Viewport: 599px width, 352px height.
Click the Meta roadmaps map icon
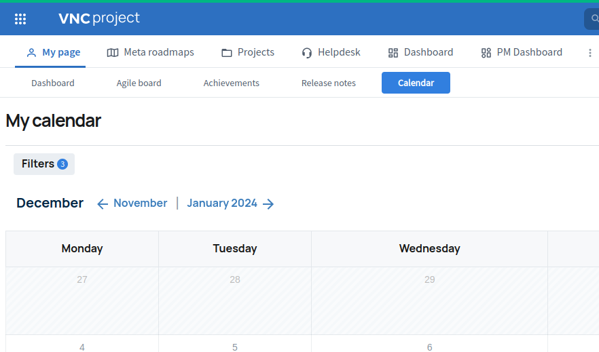(x=113, y=53)
